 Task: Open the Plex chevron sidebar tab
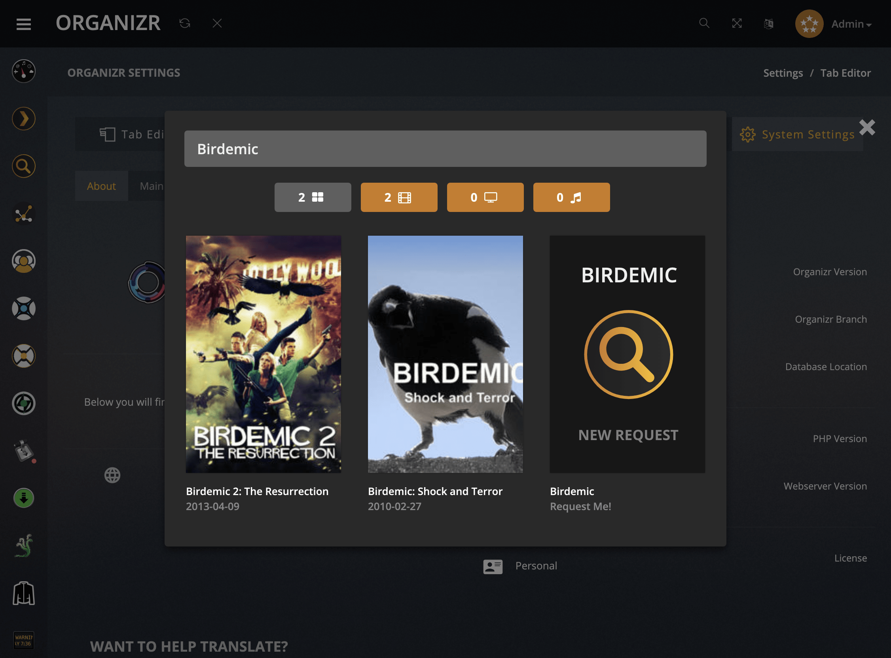click(x=23, y=119)
